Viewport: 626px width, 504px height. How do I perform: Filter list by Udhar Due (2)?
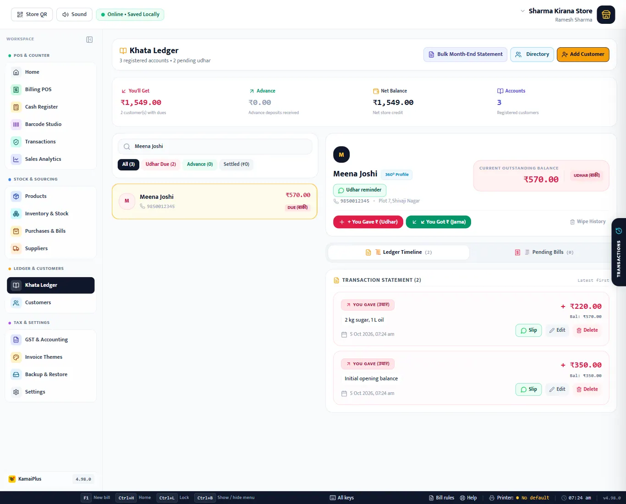pos(160,164)
